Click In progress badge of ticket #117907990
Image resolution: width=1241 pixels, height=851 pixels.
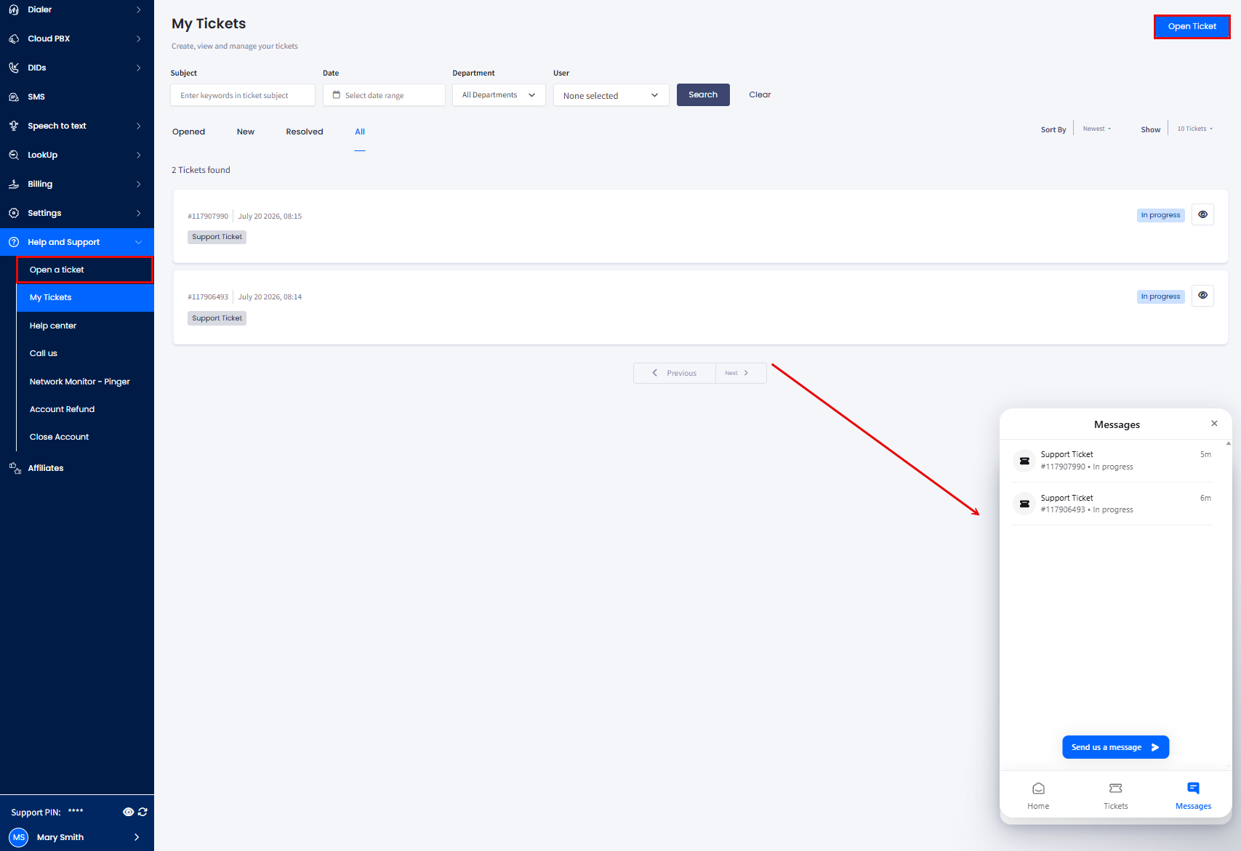[1161, 215]
